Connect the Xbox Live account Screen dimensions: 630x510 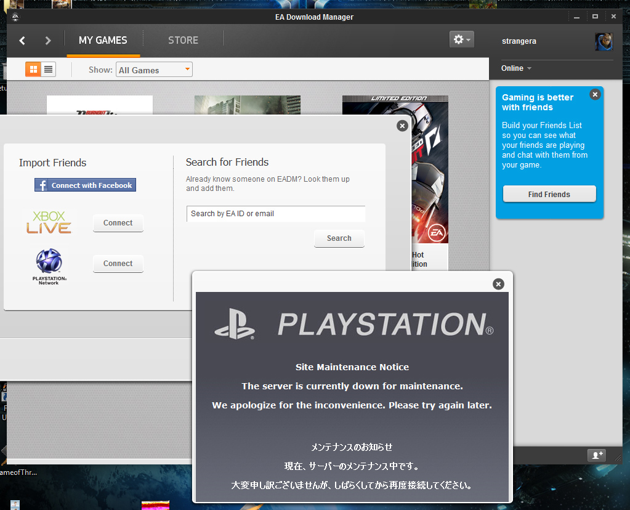coord(118,223)
